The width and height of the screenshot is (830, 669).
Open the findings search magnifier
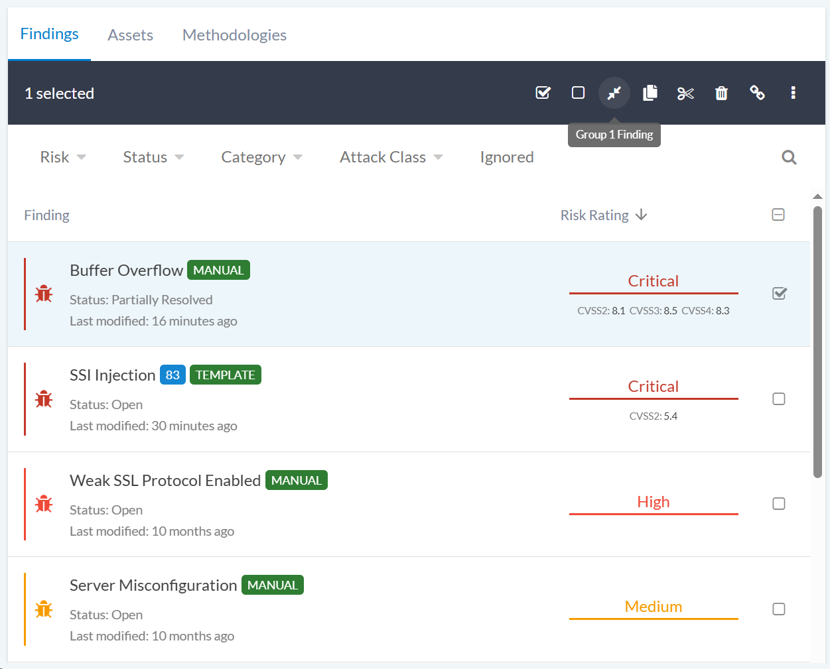pyautogui.click(x=789, y=157)
